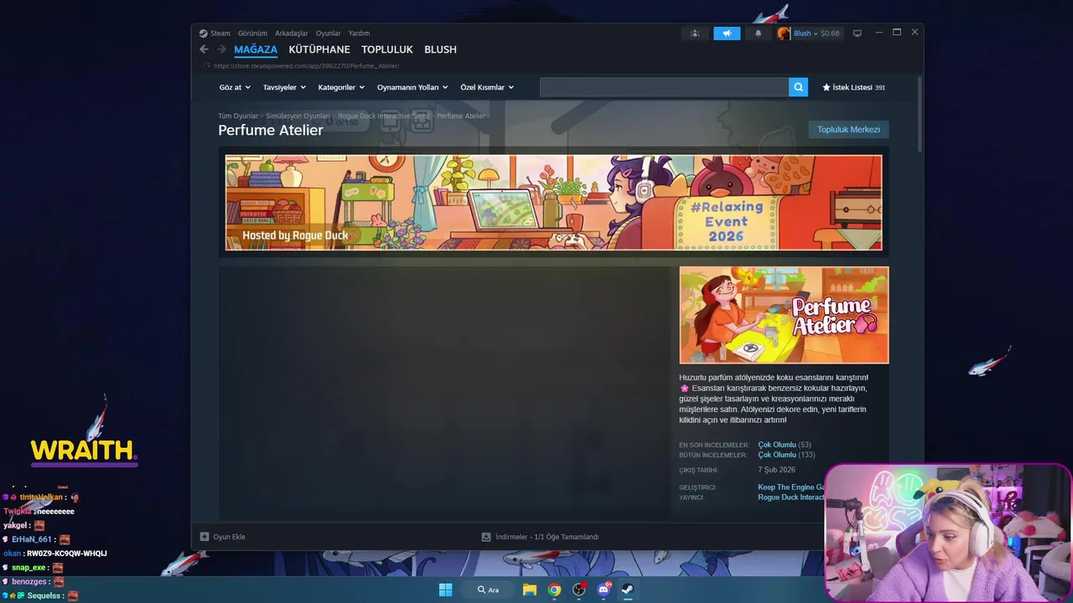Image resolution: width=1073 pixels, height=603 pixels.
Task: Click the Topluluk Merkezi button
Action: (848, 129)
